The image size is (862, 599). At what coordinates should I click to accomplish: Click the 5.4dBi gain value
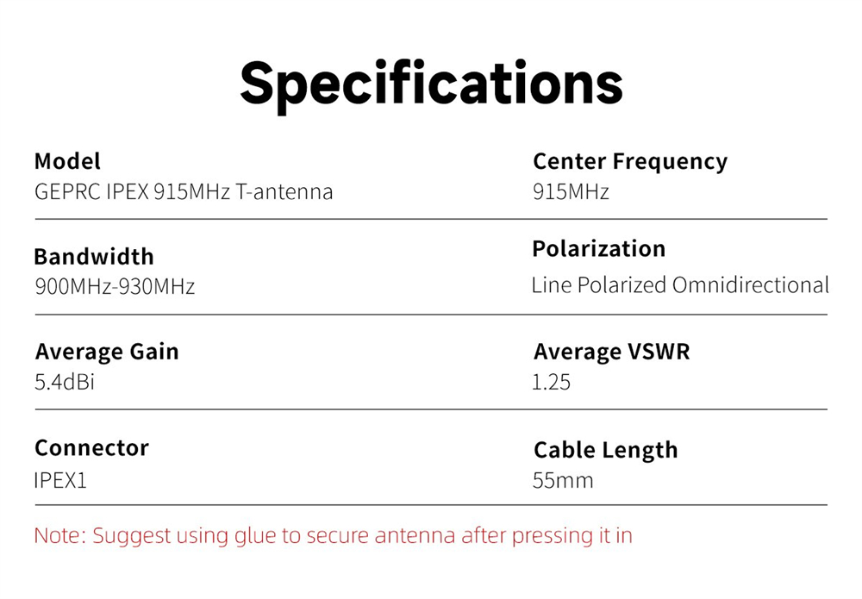tap(65, 381)
